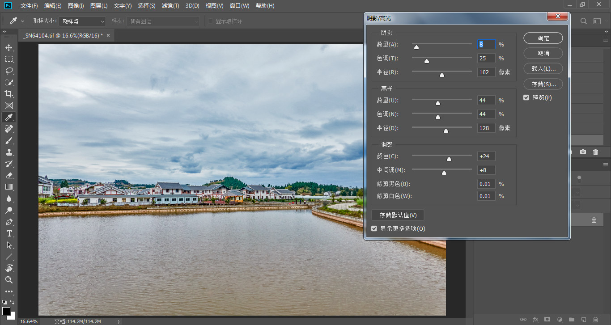Click the Search icon in options bar
This screenshot has height=325, width=611.
point(584,21)
